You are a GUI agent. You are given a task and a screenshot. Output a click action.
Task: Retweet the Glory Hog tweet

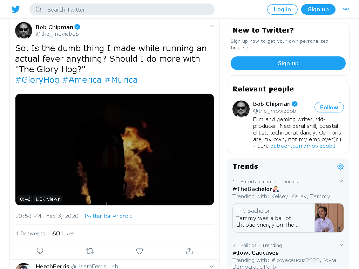point(90,251)
